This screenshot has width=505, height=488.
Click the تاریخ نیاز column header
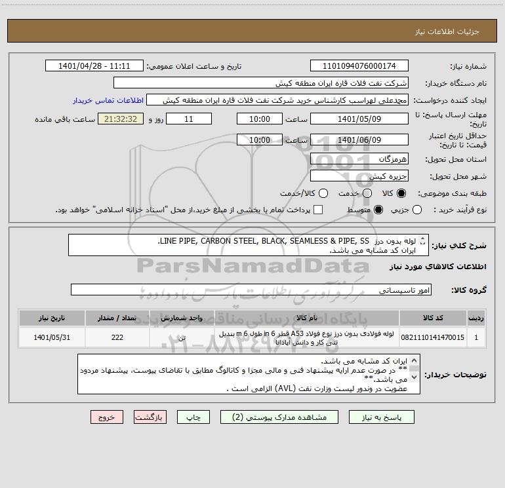52,318
